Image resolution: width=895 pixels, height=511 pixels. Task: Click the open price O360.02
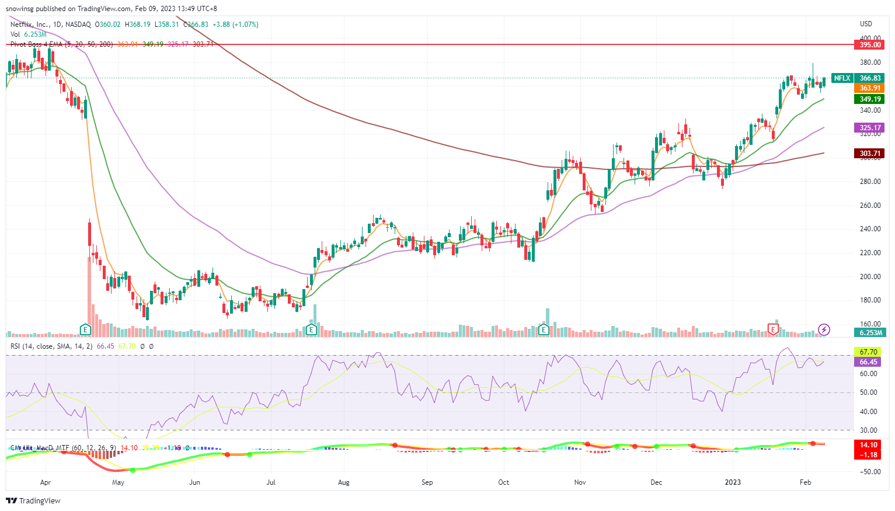coord(108,25)
